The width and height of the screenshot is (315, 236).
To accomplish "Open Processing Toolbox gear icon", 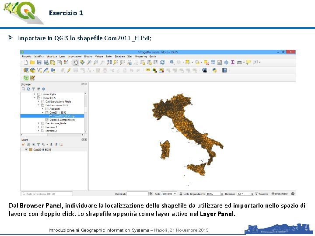I will coord(226,62).
